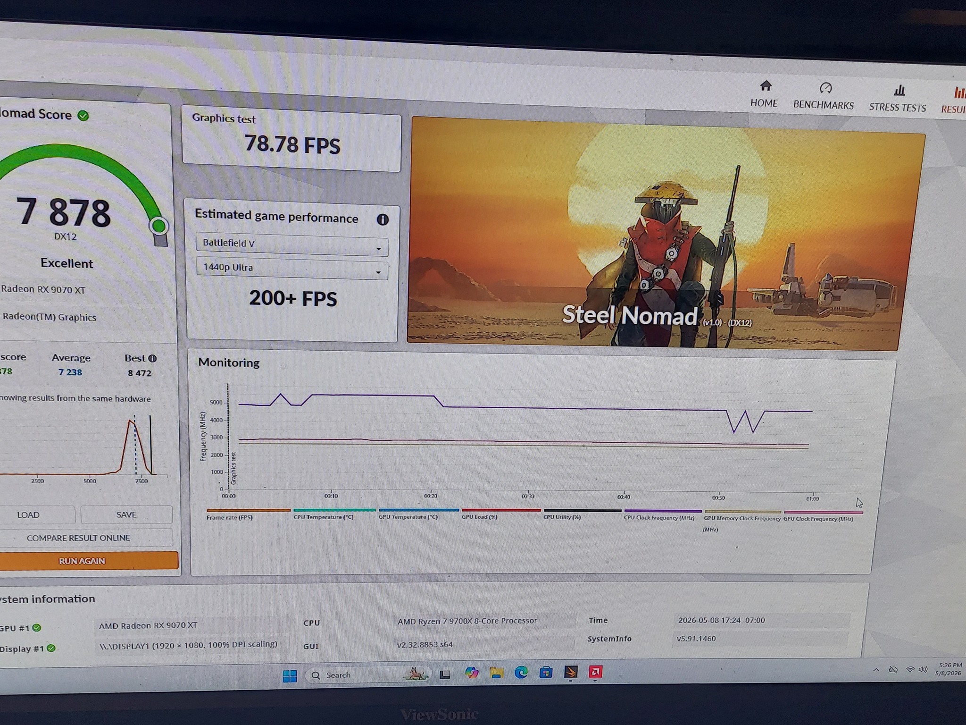Open the RESULTS tab

(x=954, y=101)
